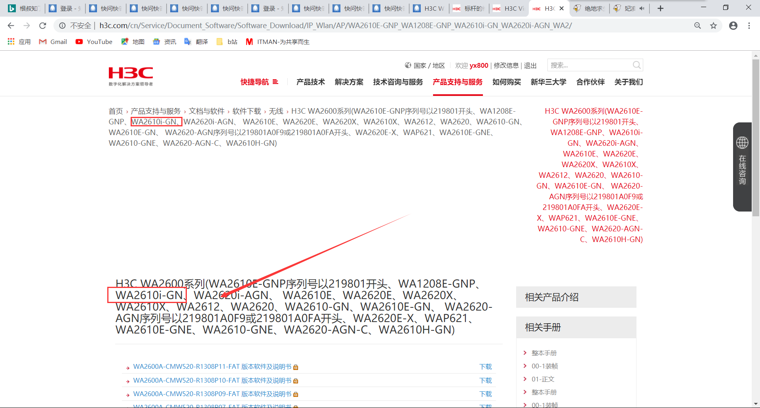Open a new browser tab

click(x=660, y=8)
